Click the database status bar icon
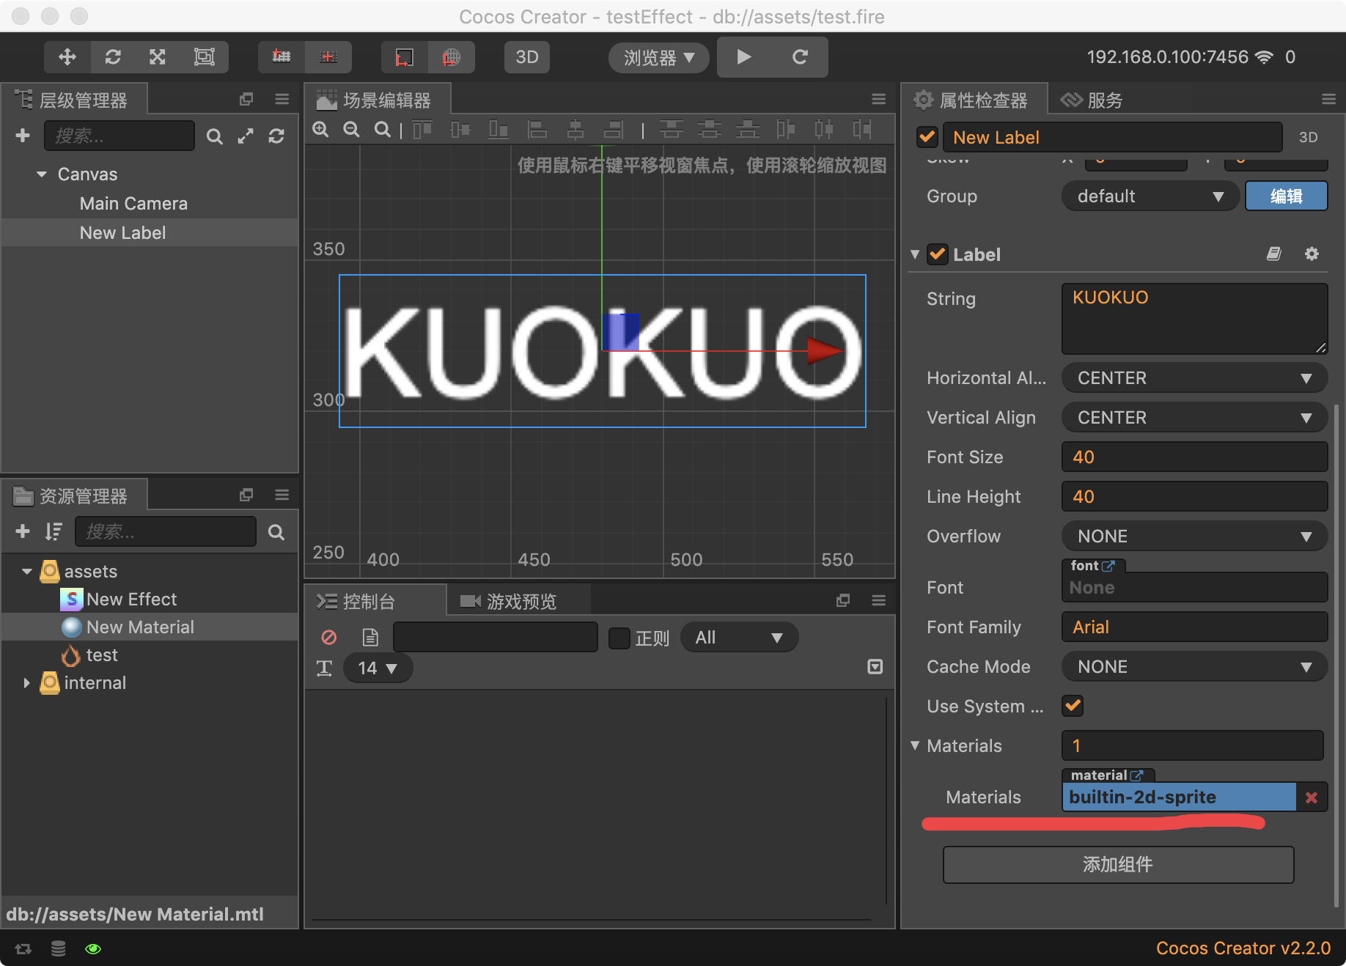 coord(59,948)
